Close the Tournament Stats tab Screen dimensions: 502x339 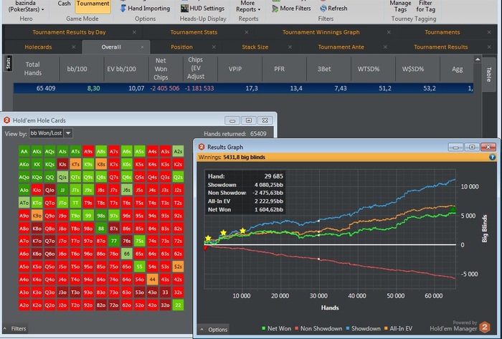coord(247,32)
